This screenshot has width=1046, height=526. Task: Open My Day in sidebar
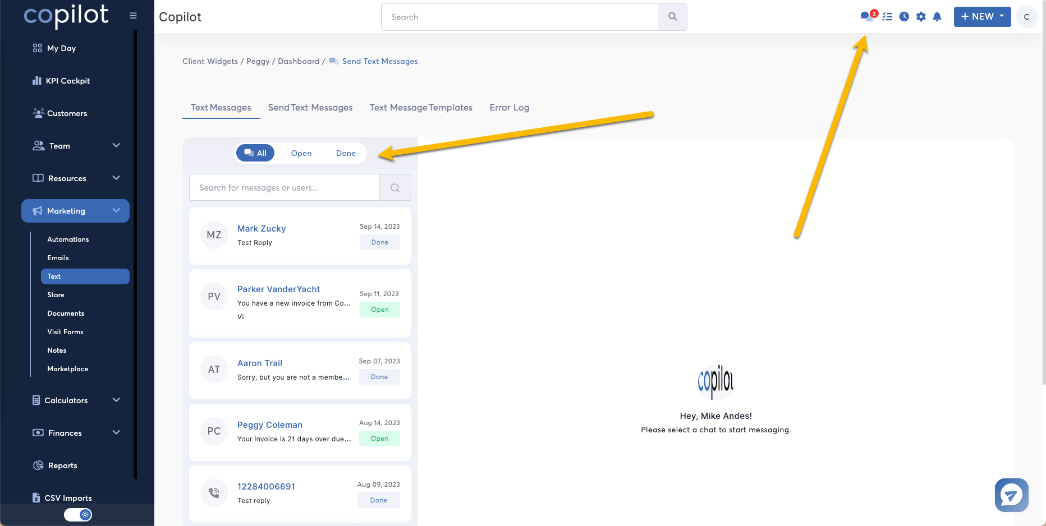coord(54,48)
